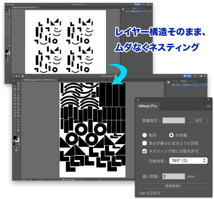Open zoom level 25.11% dropdown in status bar

point(29,180)
